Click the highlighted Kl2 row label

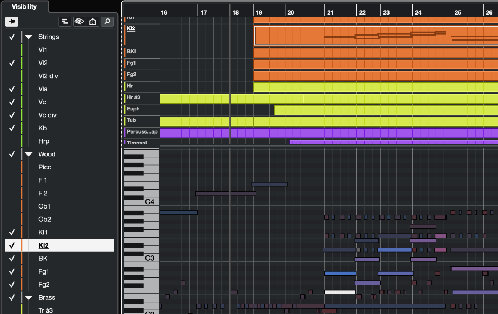click(43, 245)
